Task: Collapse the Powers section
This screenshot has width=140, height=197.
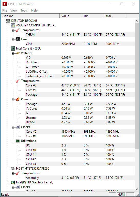Action: pyautogui.click(x=13, y=100)
